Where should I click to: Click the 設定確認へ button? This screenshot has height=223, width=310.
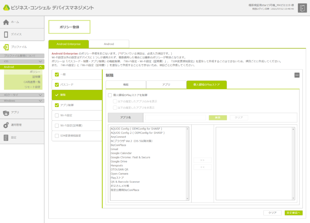click(293, 213)
